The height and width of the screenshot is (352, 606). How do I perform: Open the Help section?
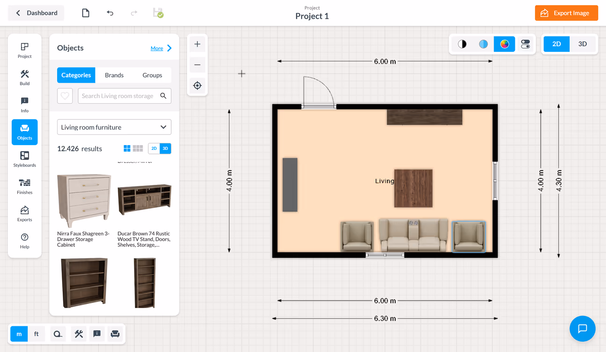tap(25, 240)
